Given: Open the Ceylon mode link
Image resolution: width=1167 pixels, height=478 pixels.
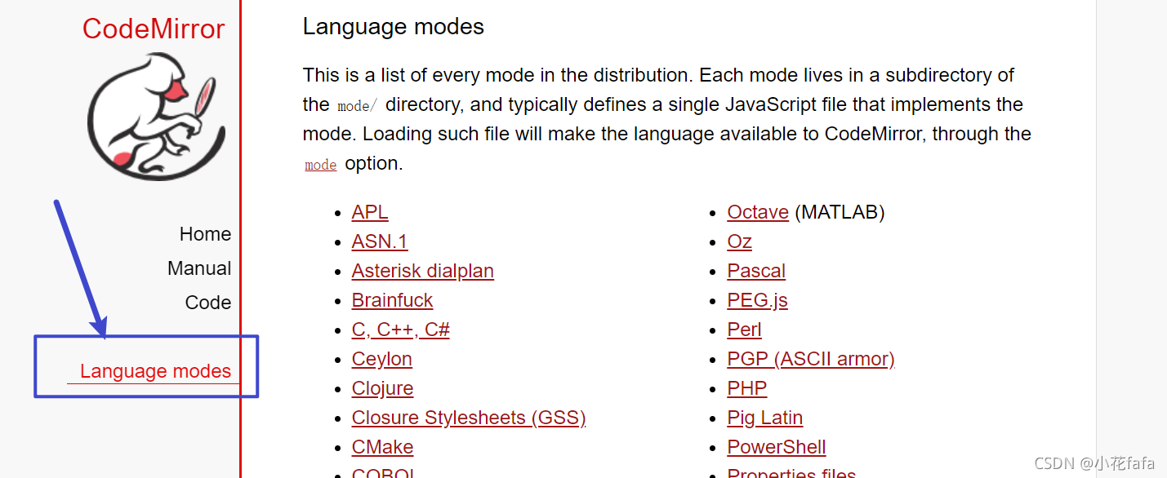Looking at the screenshot, I should [382, 359].
